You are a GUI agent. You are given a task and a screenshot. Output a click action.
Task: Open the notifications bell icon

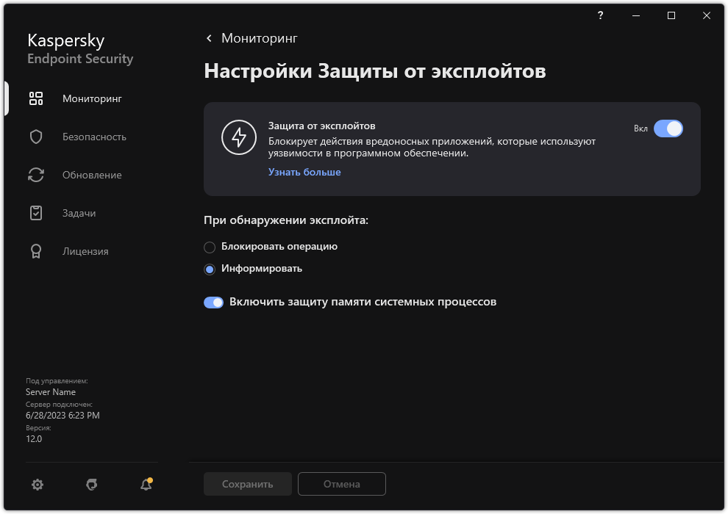[146, 485]
